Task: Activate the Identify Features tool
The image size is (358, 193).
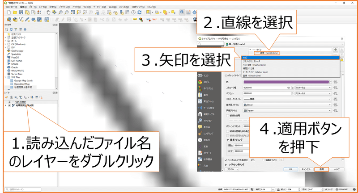Action: [182, 13]
